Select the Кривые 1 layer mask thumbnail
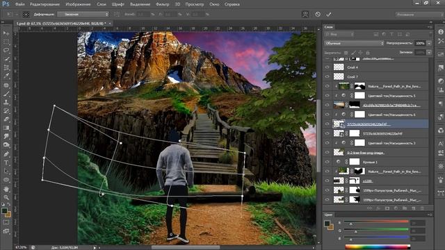Viewport: 445px width, 250px height. coord(355,162)
